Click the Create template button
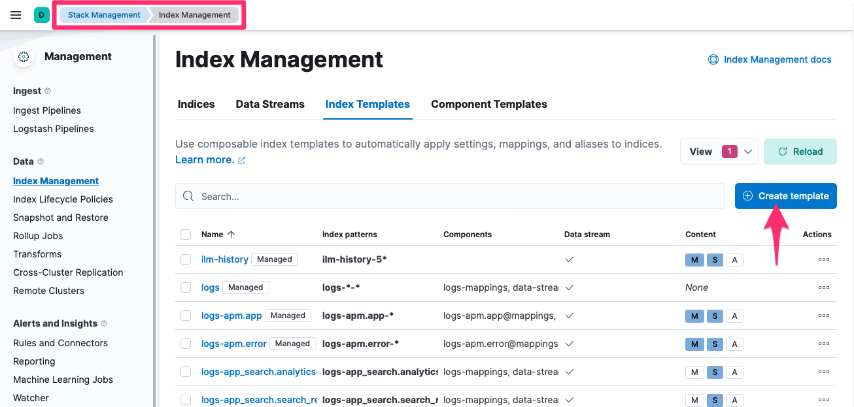Viewport: 854px width, 407px height. [x=785, y=196]
